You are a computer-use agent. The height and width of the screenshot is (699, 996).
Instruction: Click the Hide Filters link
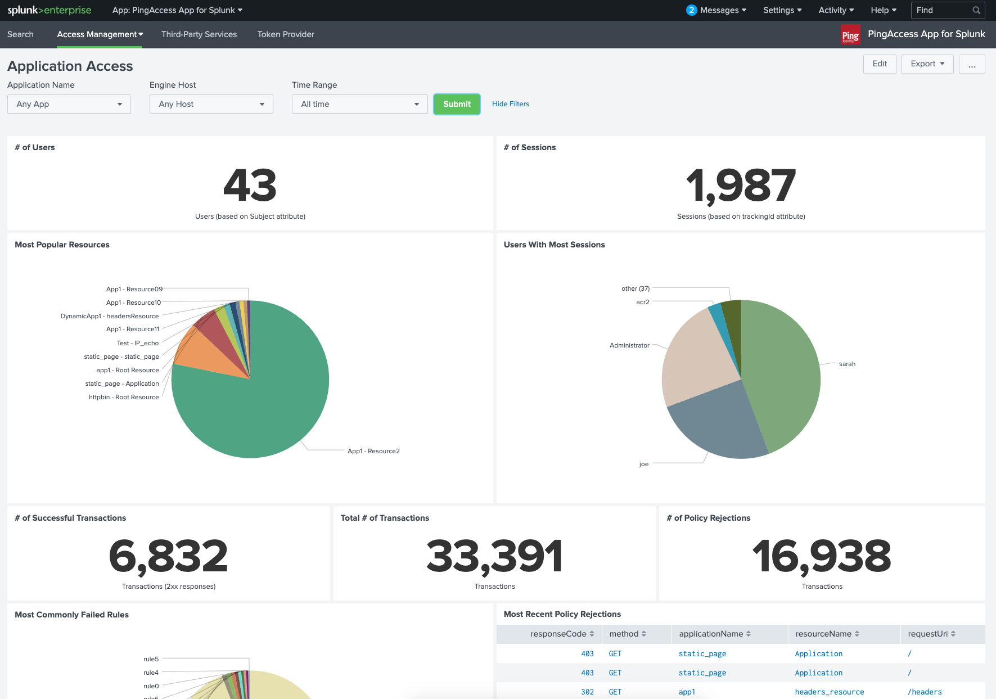[x=511, y=104]
